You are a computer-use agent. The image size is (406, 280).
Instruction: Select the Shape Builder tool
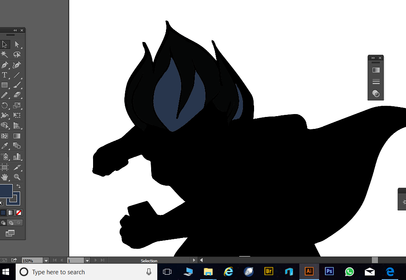[5, 125]
